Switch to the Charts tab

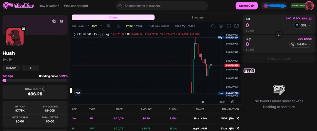coord(113,17)
